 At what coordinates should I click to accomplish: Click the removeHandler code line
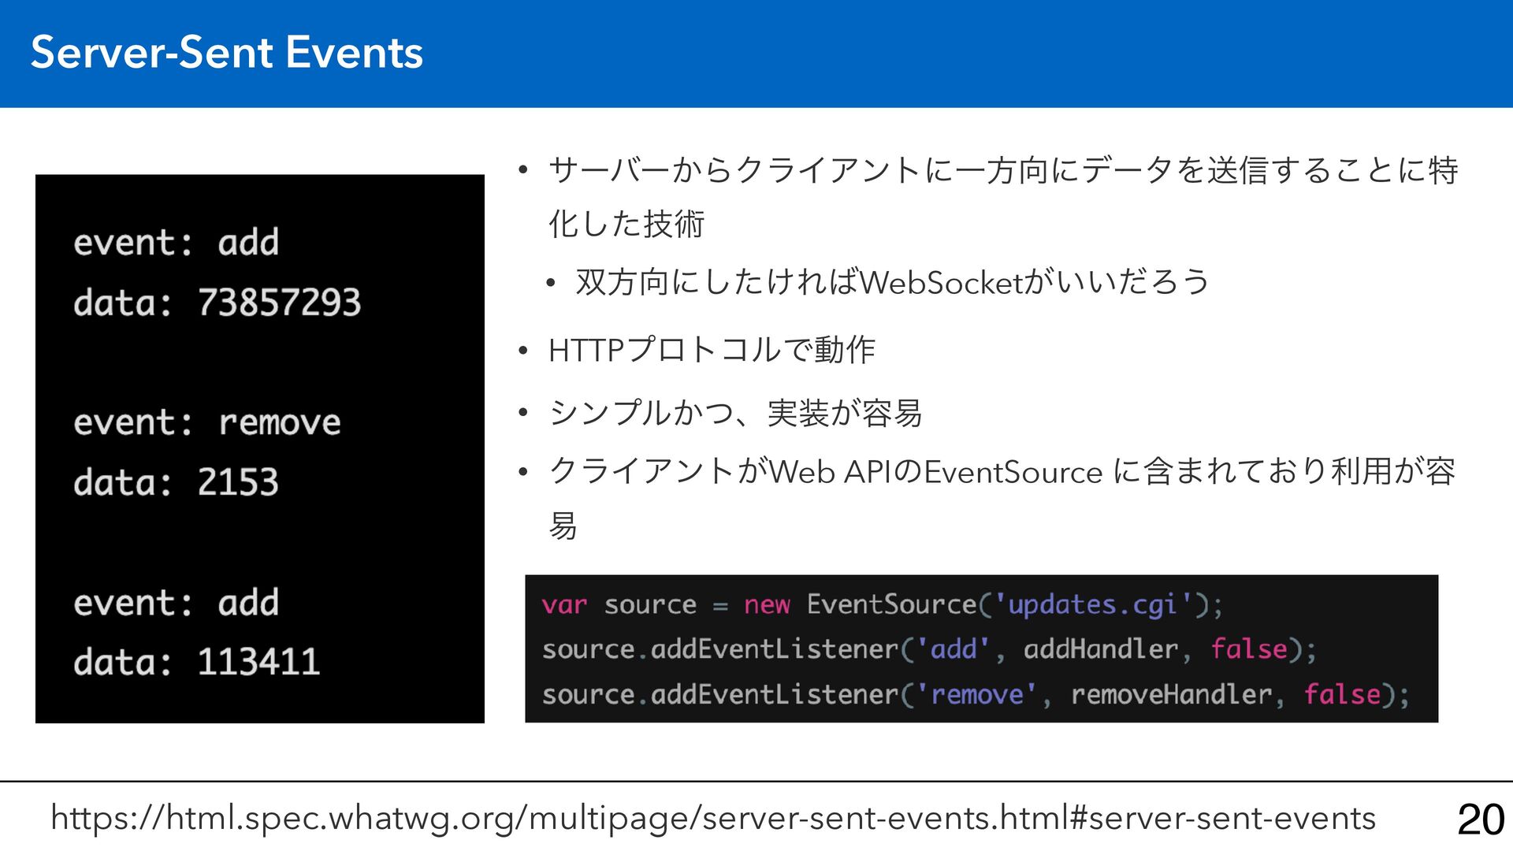[974, 694]
